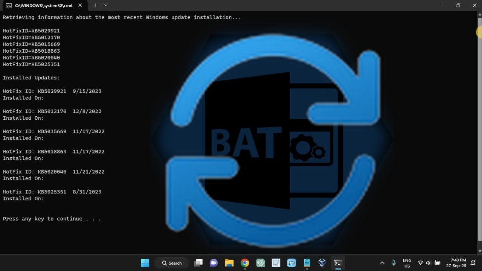Click the microphone tray icon
482x271 pixels.
pyautogui.click(x=394, y=263)
